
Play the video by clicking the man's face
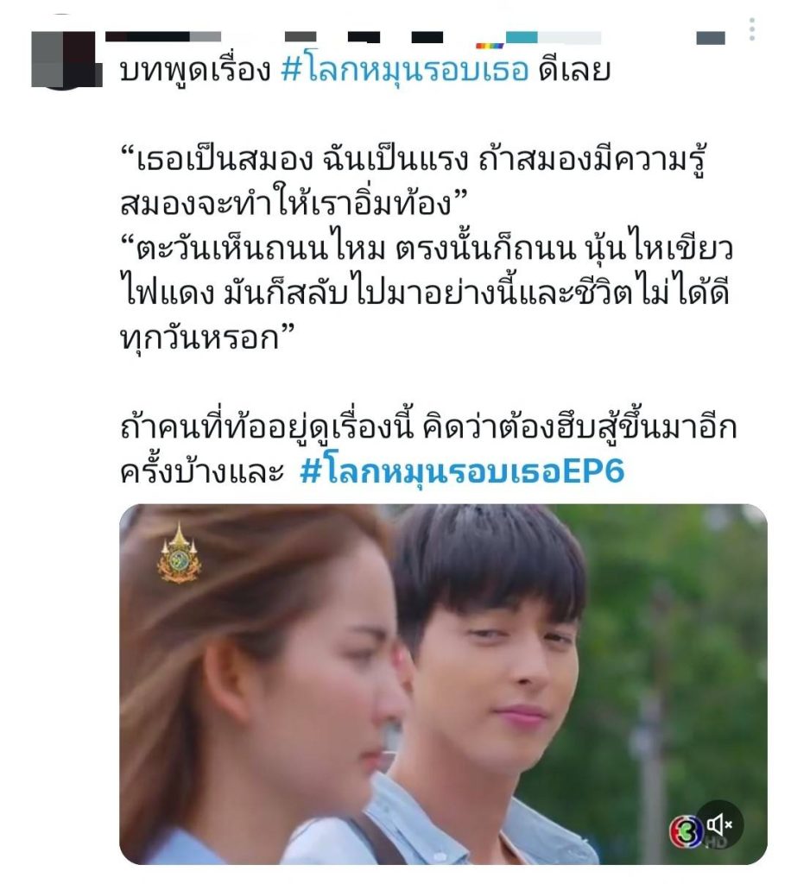click(490, 654)
